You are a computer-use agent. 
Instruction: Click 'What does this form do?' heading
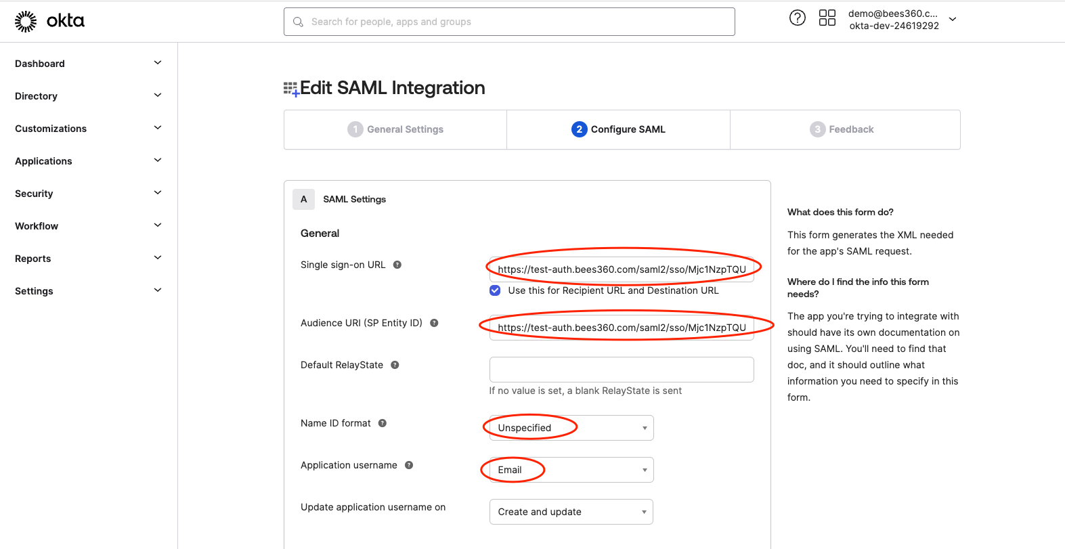pyautogui.click(x=840, y=212)
